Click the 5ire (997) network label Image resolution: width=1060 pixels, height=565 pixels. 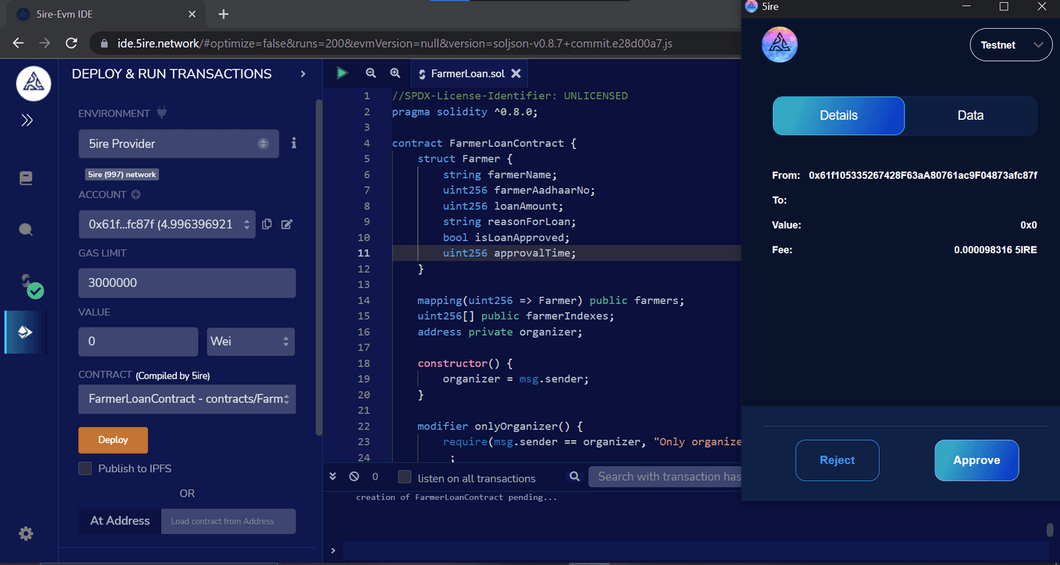[122, 174]
